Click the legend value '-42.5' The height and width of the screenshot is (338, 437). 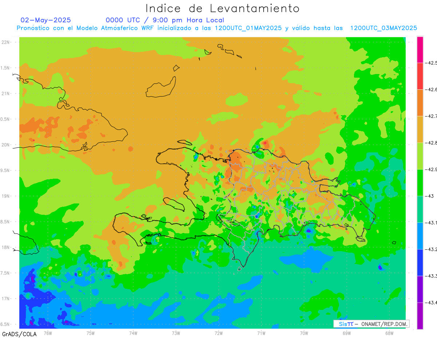(432, 63)
